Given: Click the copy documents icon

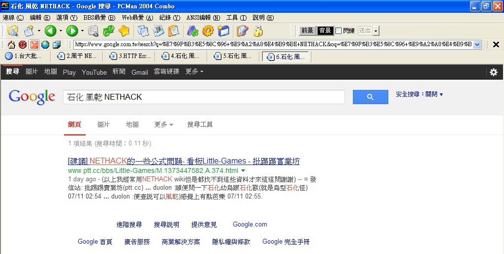Looking at the screenshot, I should coord(143,31).
